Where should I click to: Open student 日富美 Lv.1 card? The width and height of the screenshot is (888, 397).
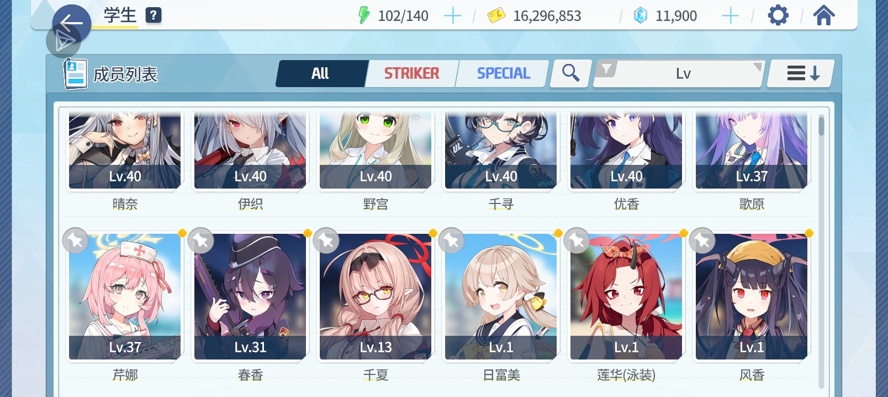[x=501, y=306]
